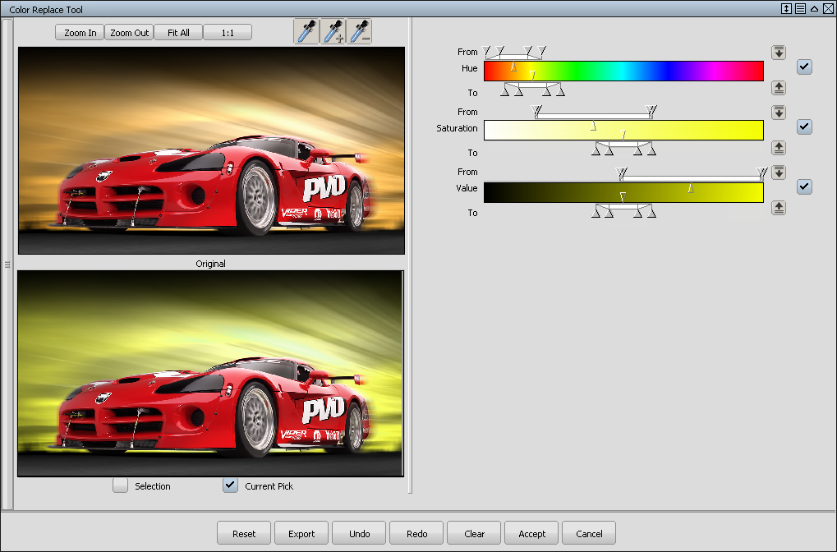Set the view to 1:1 zoom
The image size is (837, 552).
[x=228, y=33]
